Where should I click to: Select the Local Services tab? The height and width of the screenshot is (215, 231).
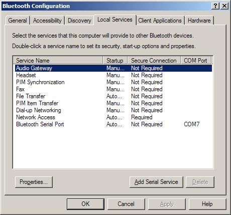click(115, 20)
